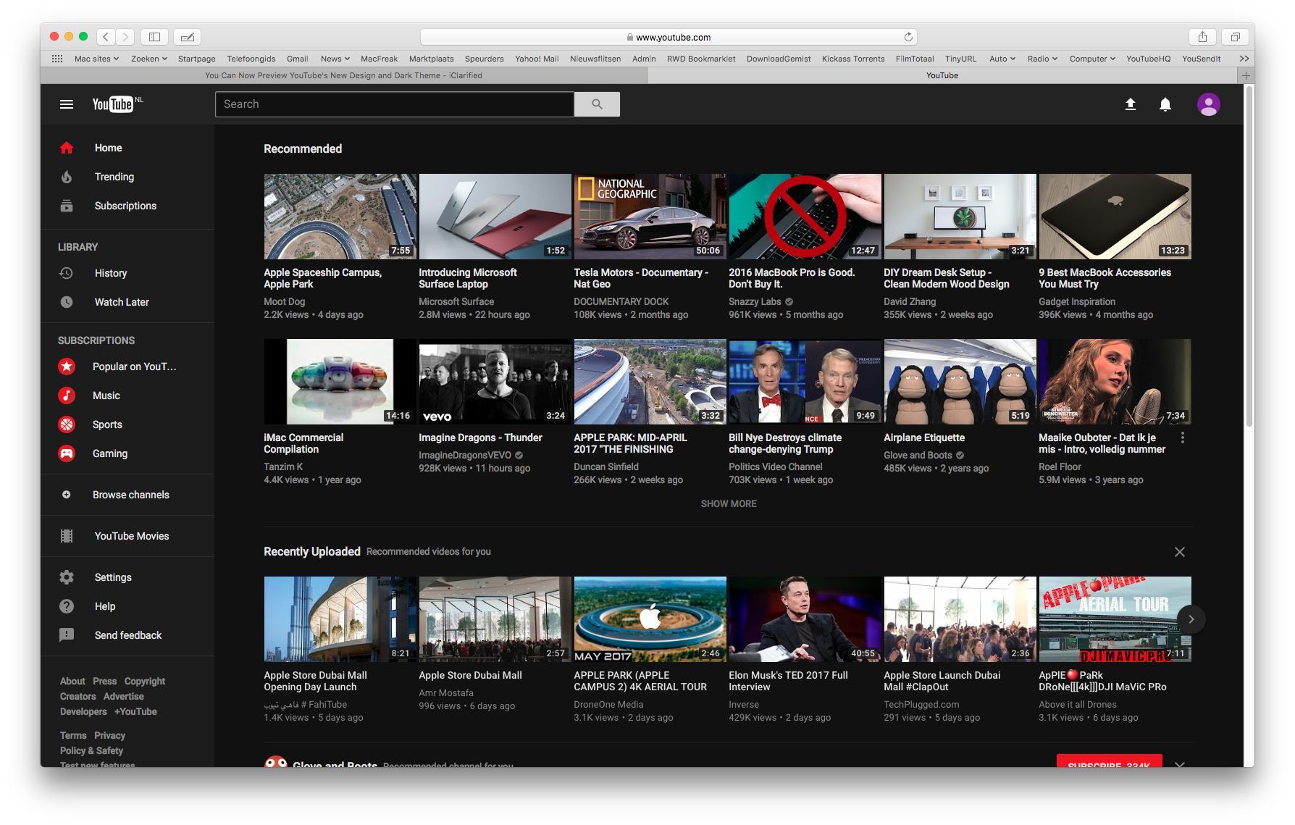Expand the Zoeken bookmarks folder
Screen dimensions: 1295x825
pyautogui.click(x=149, y=59)
